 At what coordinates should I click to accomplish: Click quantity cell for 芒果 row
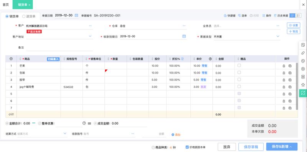[x=116, y=66]
